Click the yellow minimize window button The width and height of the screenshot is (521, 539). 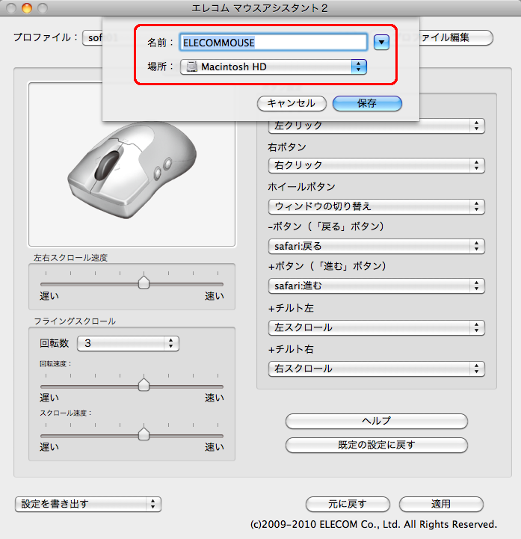(26, 8)
